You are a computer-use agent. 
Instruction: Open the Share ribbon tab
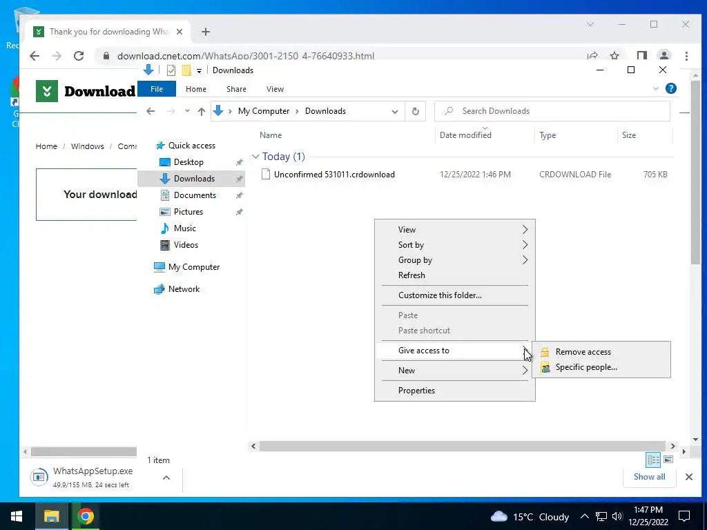coord(236,89)
